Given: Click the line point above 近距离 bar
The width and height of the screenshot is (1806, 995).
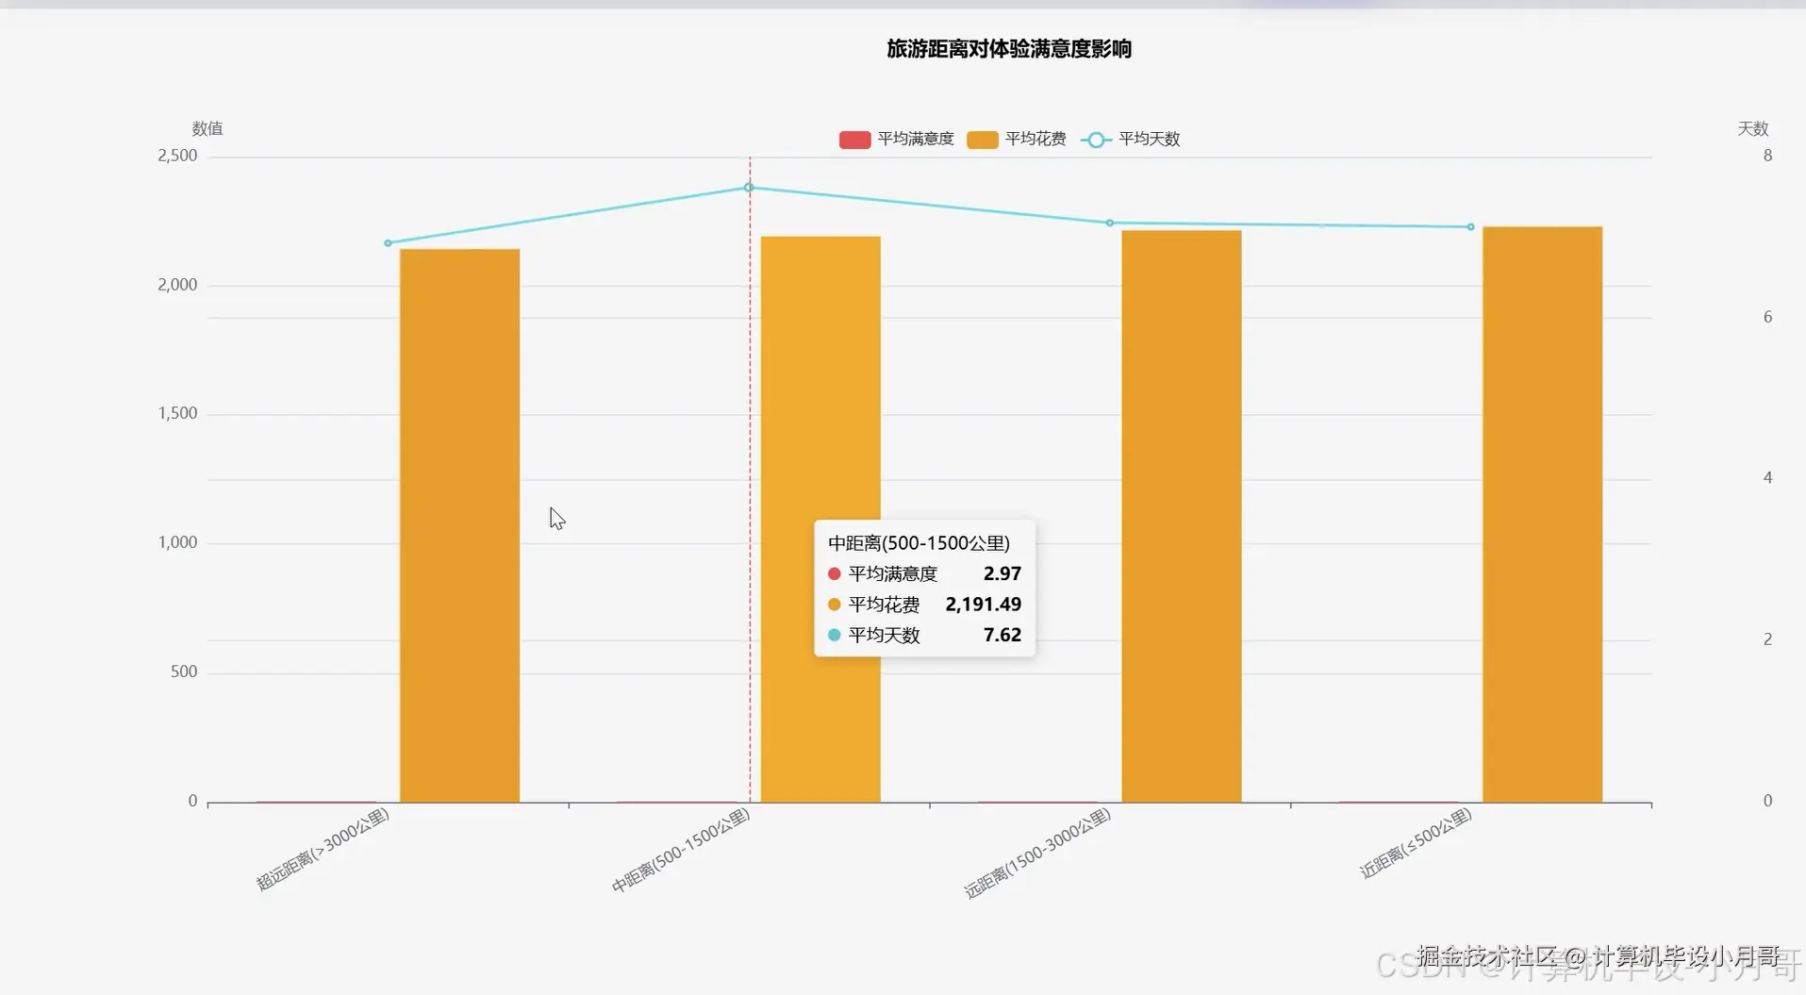Looking at the screenshot, I should click(x=1470, y=227).
